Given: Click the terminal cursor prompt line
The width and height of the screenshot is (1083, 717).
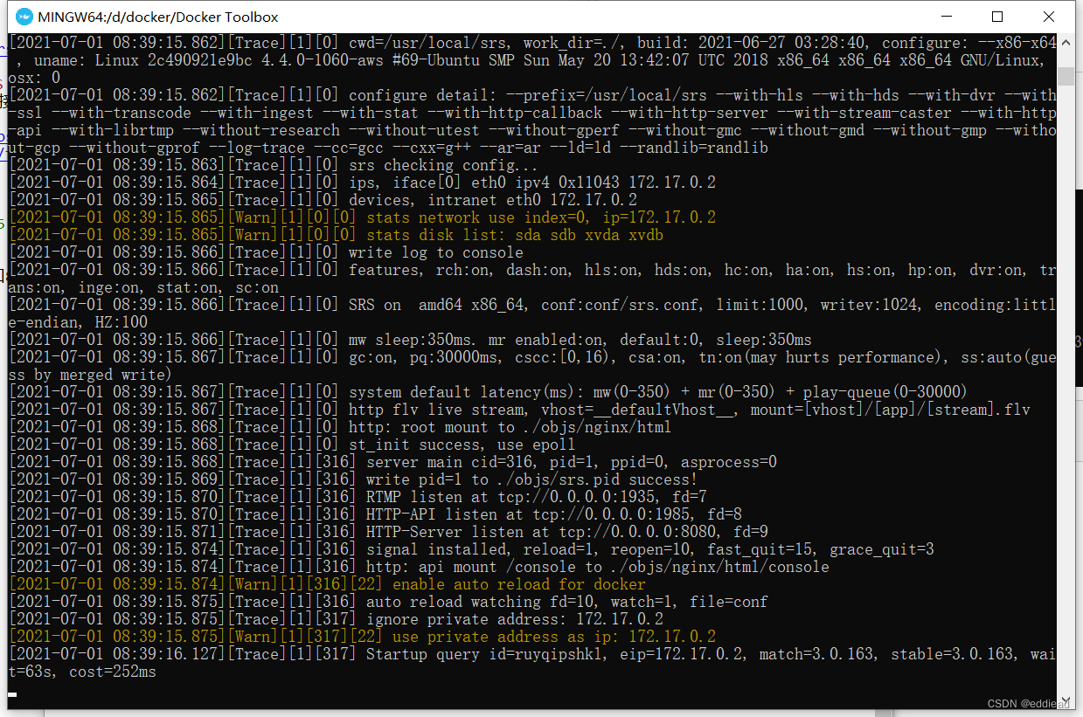Looking at the screenshot, I should pos(12,694).
